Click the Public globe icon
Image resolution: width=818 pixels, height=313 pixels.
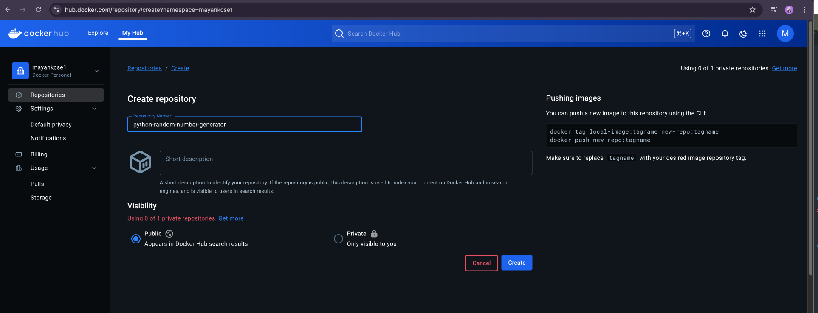(x=169, y=234)
